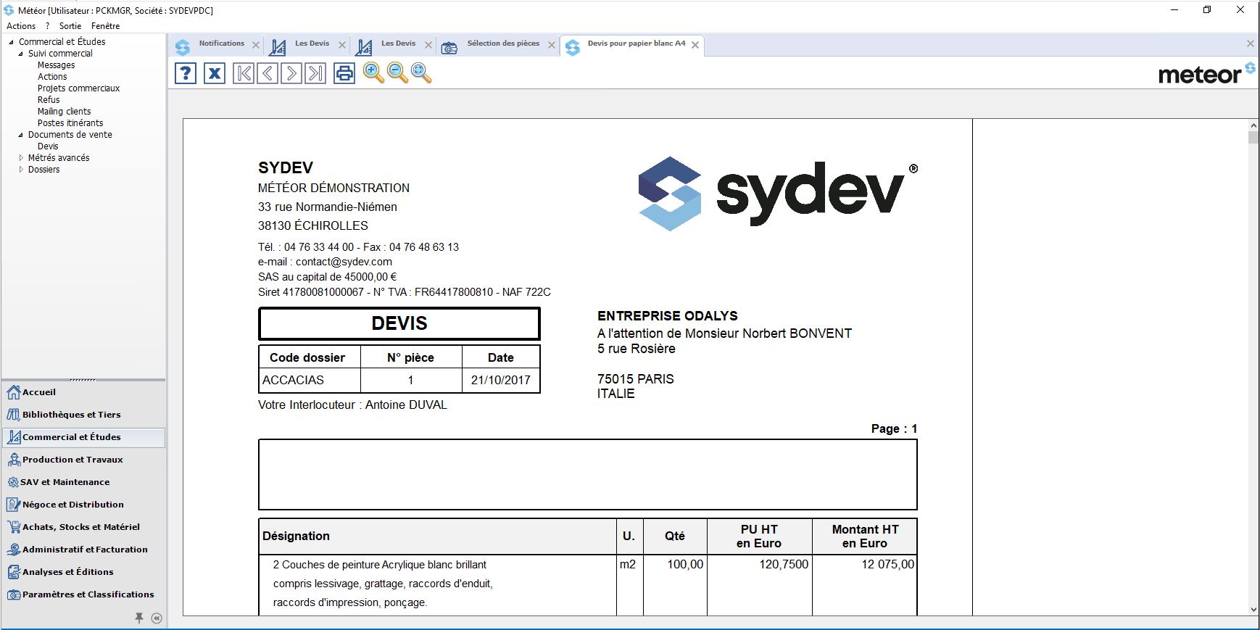The image size is (1260, 630).
Task: Select the Devis pour papier blanc A4 tab
Action: (636, 43)
